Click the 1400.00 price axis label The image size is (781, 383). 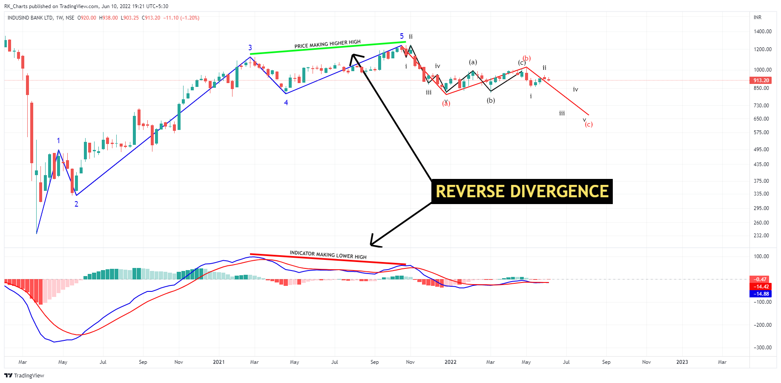pos(762,32)
